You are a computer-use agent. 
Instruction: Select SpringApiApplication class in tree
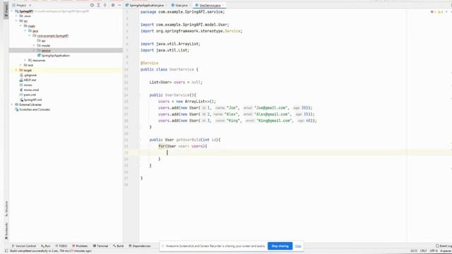click(x=54, y=55)
